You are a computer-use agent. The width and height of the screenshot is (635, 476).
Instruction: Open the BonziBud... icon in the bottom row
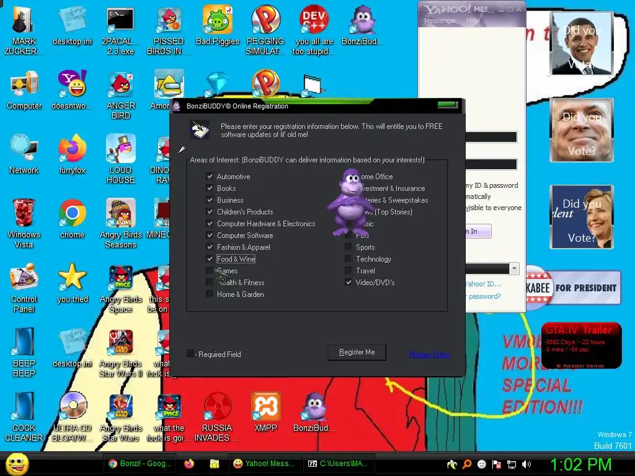coord(314,412)
